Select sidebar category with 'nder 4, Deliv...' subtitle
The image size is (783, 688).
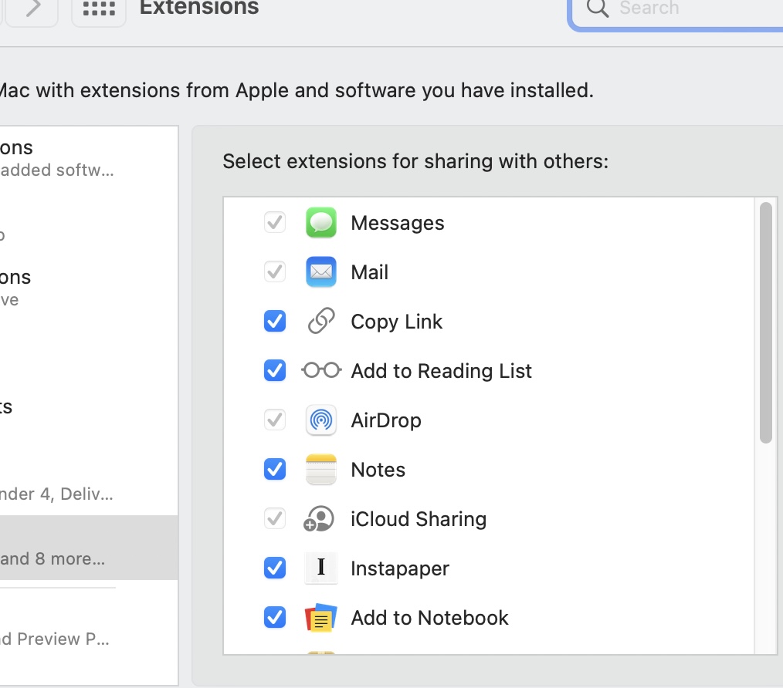(89, 482)
